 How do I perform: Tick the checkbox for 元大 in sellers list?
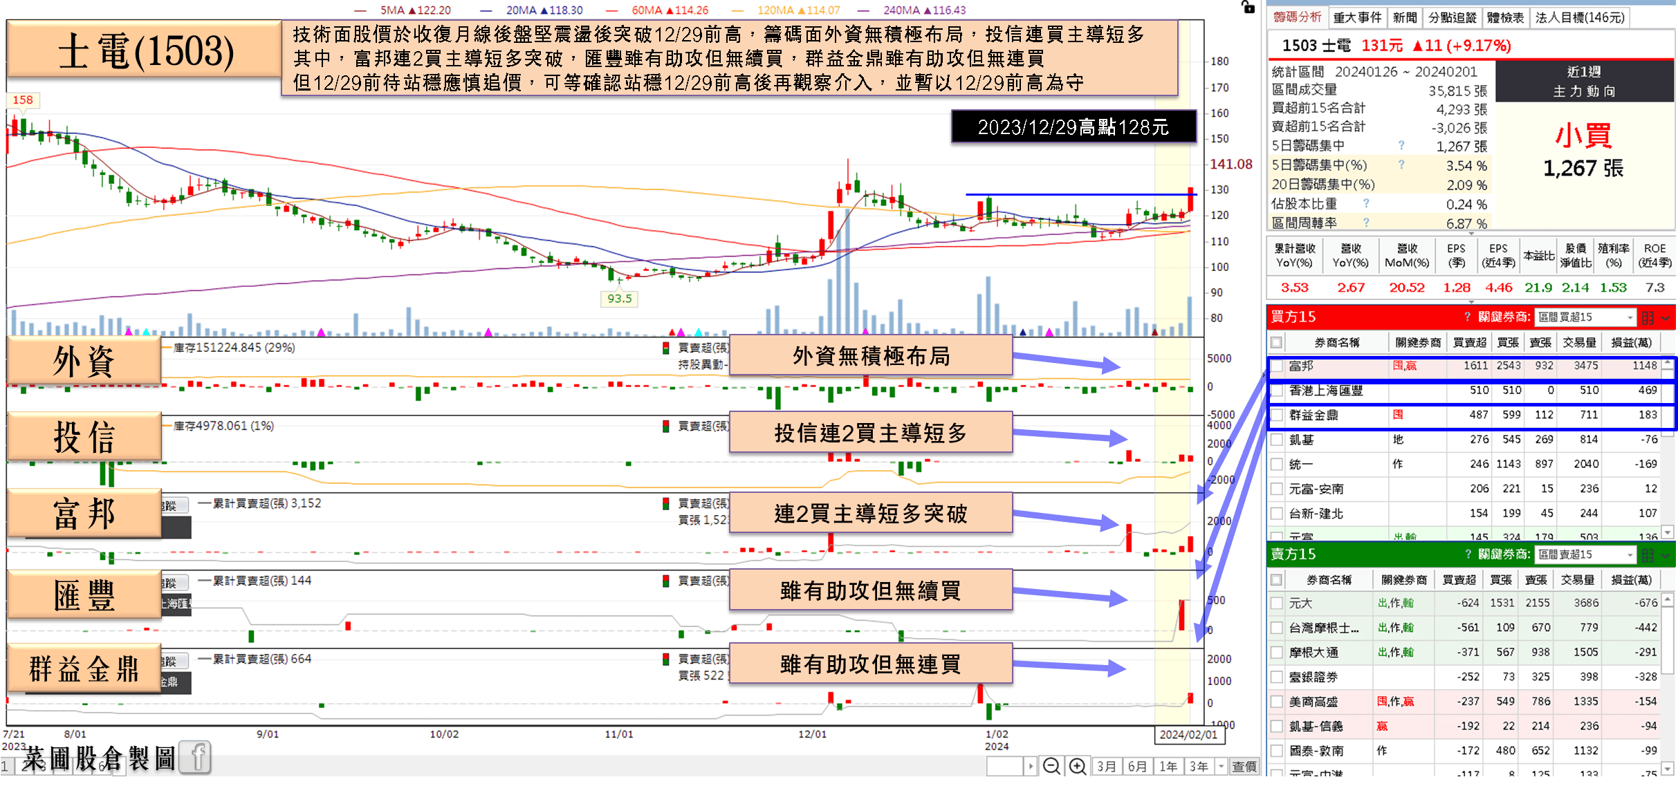tap(1277, 603)
